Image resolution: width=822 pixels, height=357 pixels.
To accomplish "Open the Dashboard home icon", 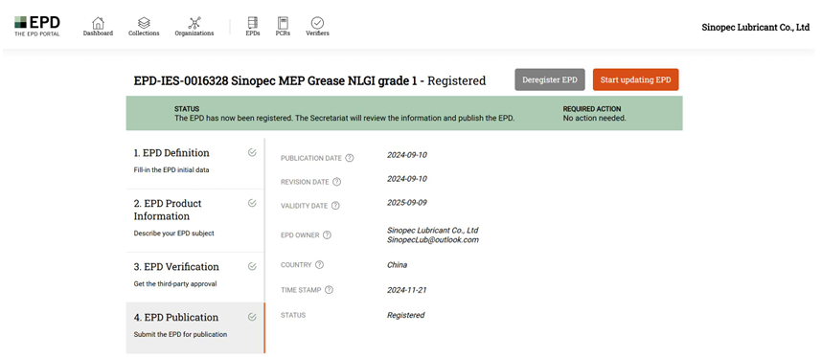I will point(98,23).
